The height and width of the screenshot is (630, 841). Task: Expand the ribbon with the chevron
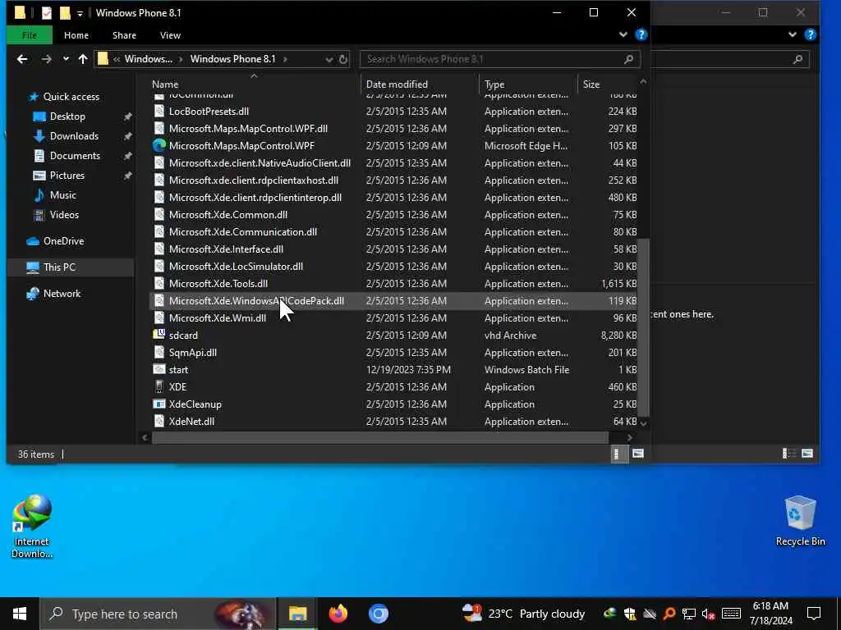pyautogui.click(x=623, y=34)
